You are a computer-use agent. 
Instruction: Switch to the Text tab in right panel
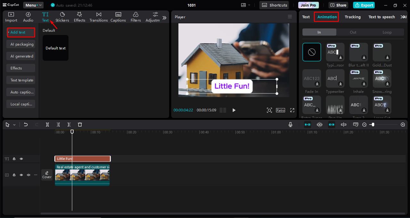click(x=306, y=17)
